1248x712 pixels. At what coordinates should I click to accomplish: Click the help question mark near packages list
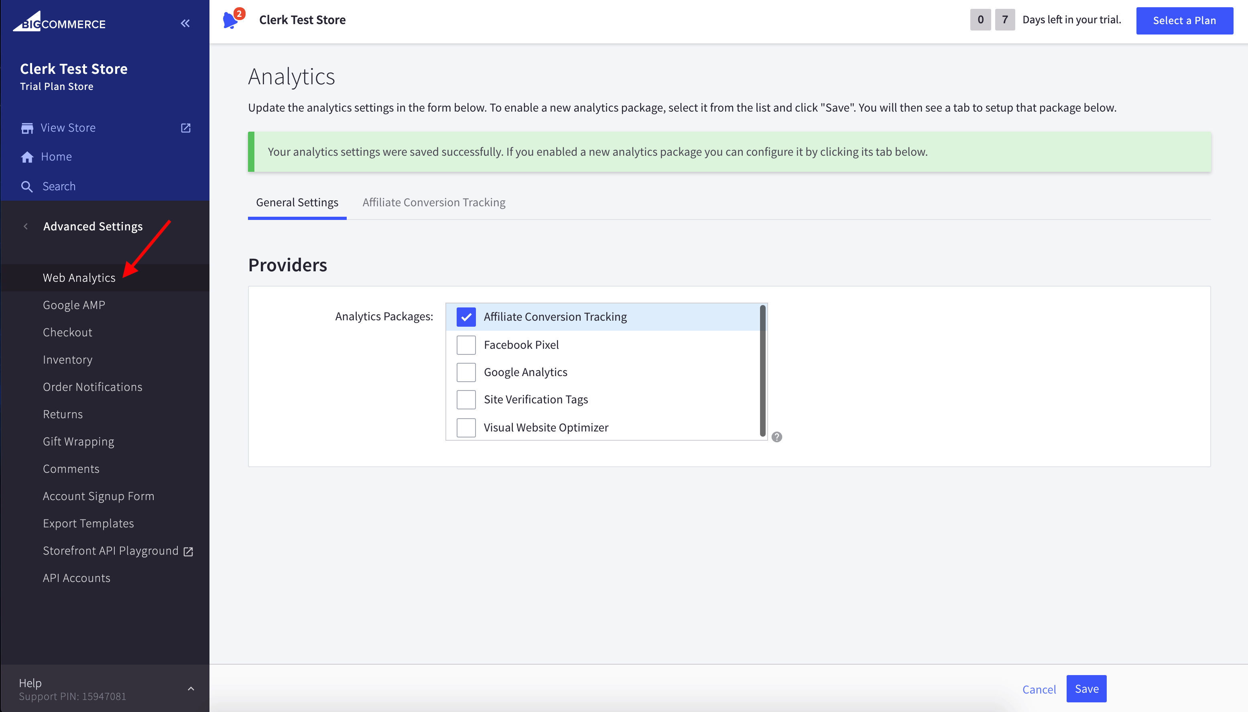[777, 436]
